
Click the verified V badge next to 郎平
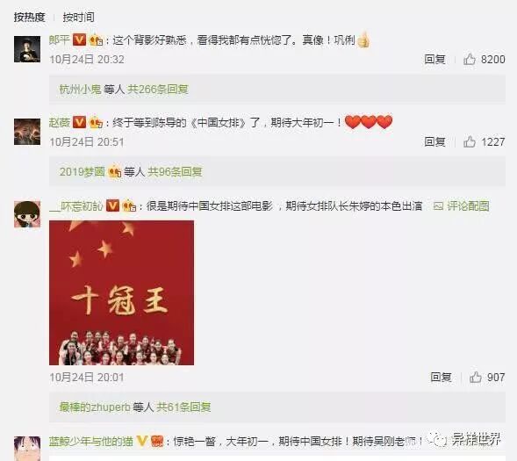(79, 40)
